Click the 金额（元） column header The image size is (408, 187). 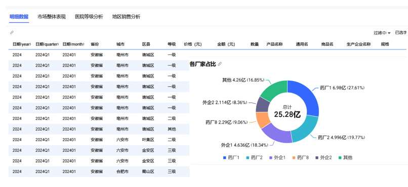226,44
